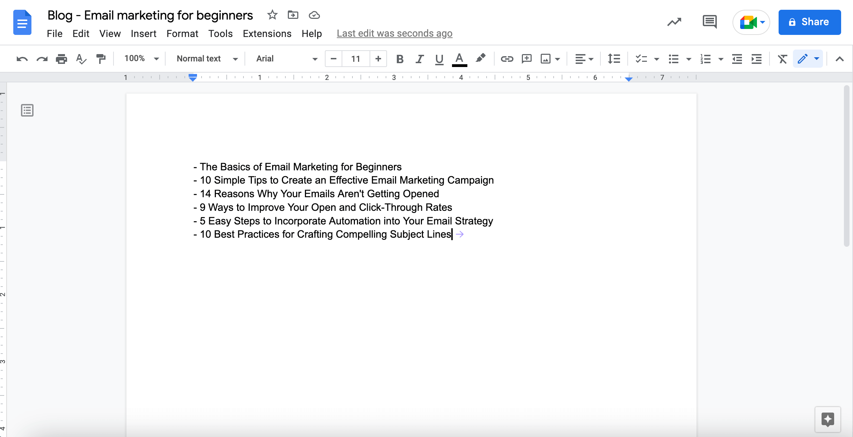Click the blue Share button
Image resolution: width=853 pixels, height=437 pixels.
point(809,22)
